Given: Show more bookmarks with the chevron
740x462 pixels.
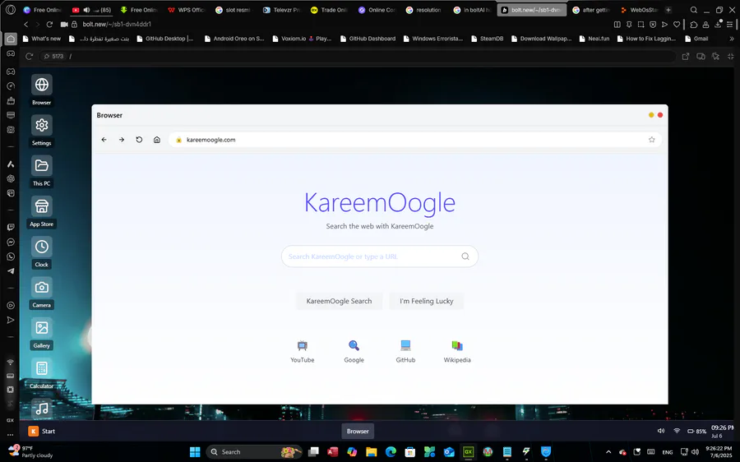Looking at the screenshot, I should pyautogui.click(x=732, y=39).
